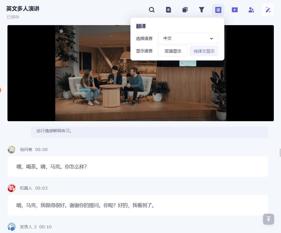Open the 中文 language dropdown
Viewport: 281px width, 233px height.
(x=188, y=38)
